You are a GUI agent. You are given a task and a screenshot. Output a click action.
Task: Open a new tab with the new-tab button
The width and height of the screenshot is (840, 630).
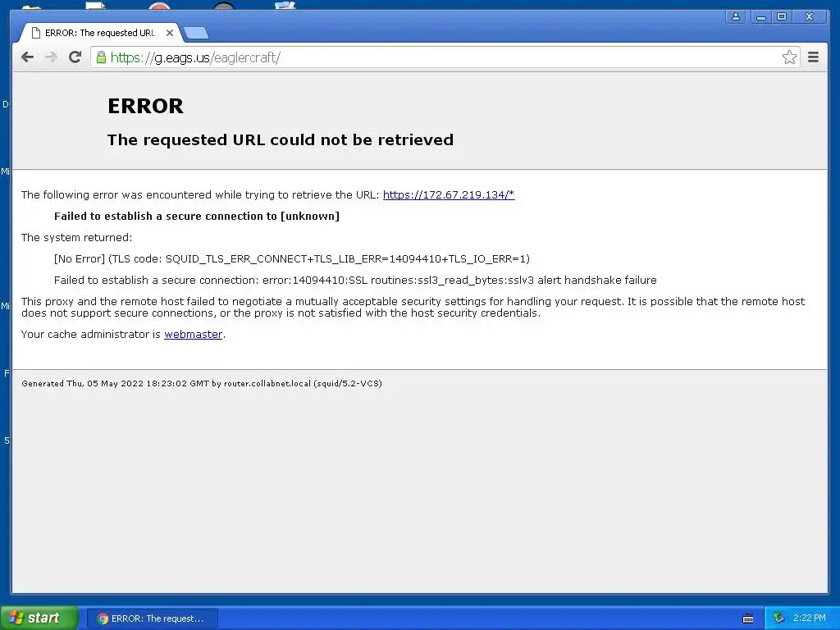pos(196,33)
